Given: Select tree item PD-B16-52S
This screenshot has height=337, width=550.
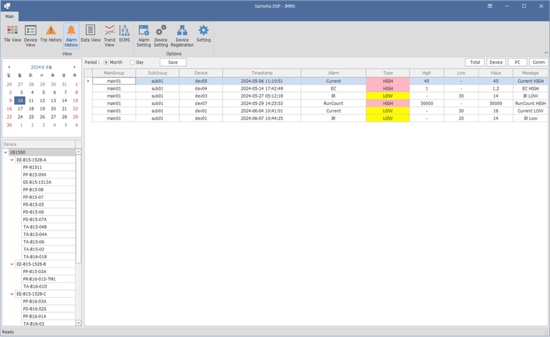Looking at the screenshot, I should point(48,309).
